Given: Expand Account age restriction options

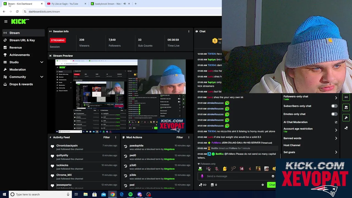Looking at the screenshot, I should coord(336,130).
